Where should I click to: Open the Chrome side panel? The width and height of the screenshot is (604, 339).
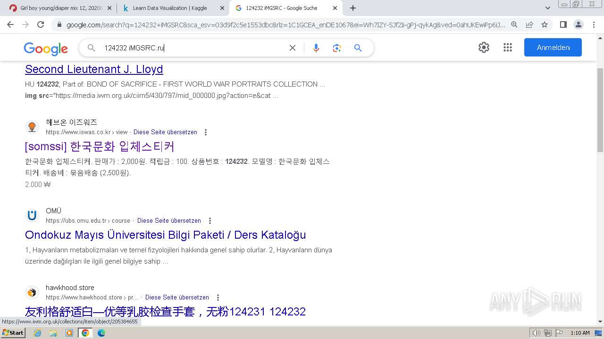coord(563,24)
